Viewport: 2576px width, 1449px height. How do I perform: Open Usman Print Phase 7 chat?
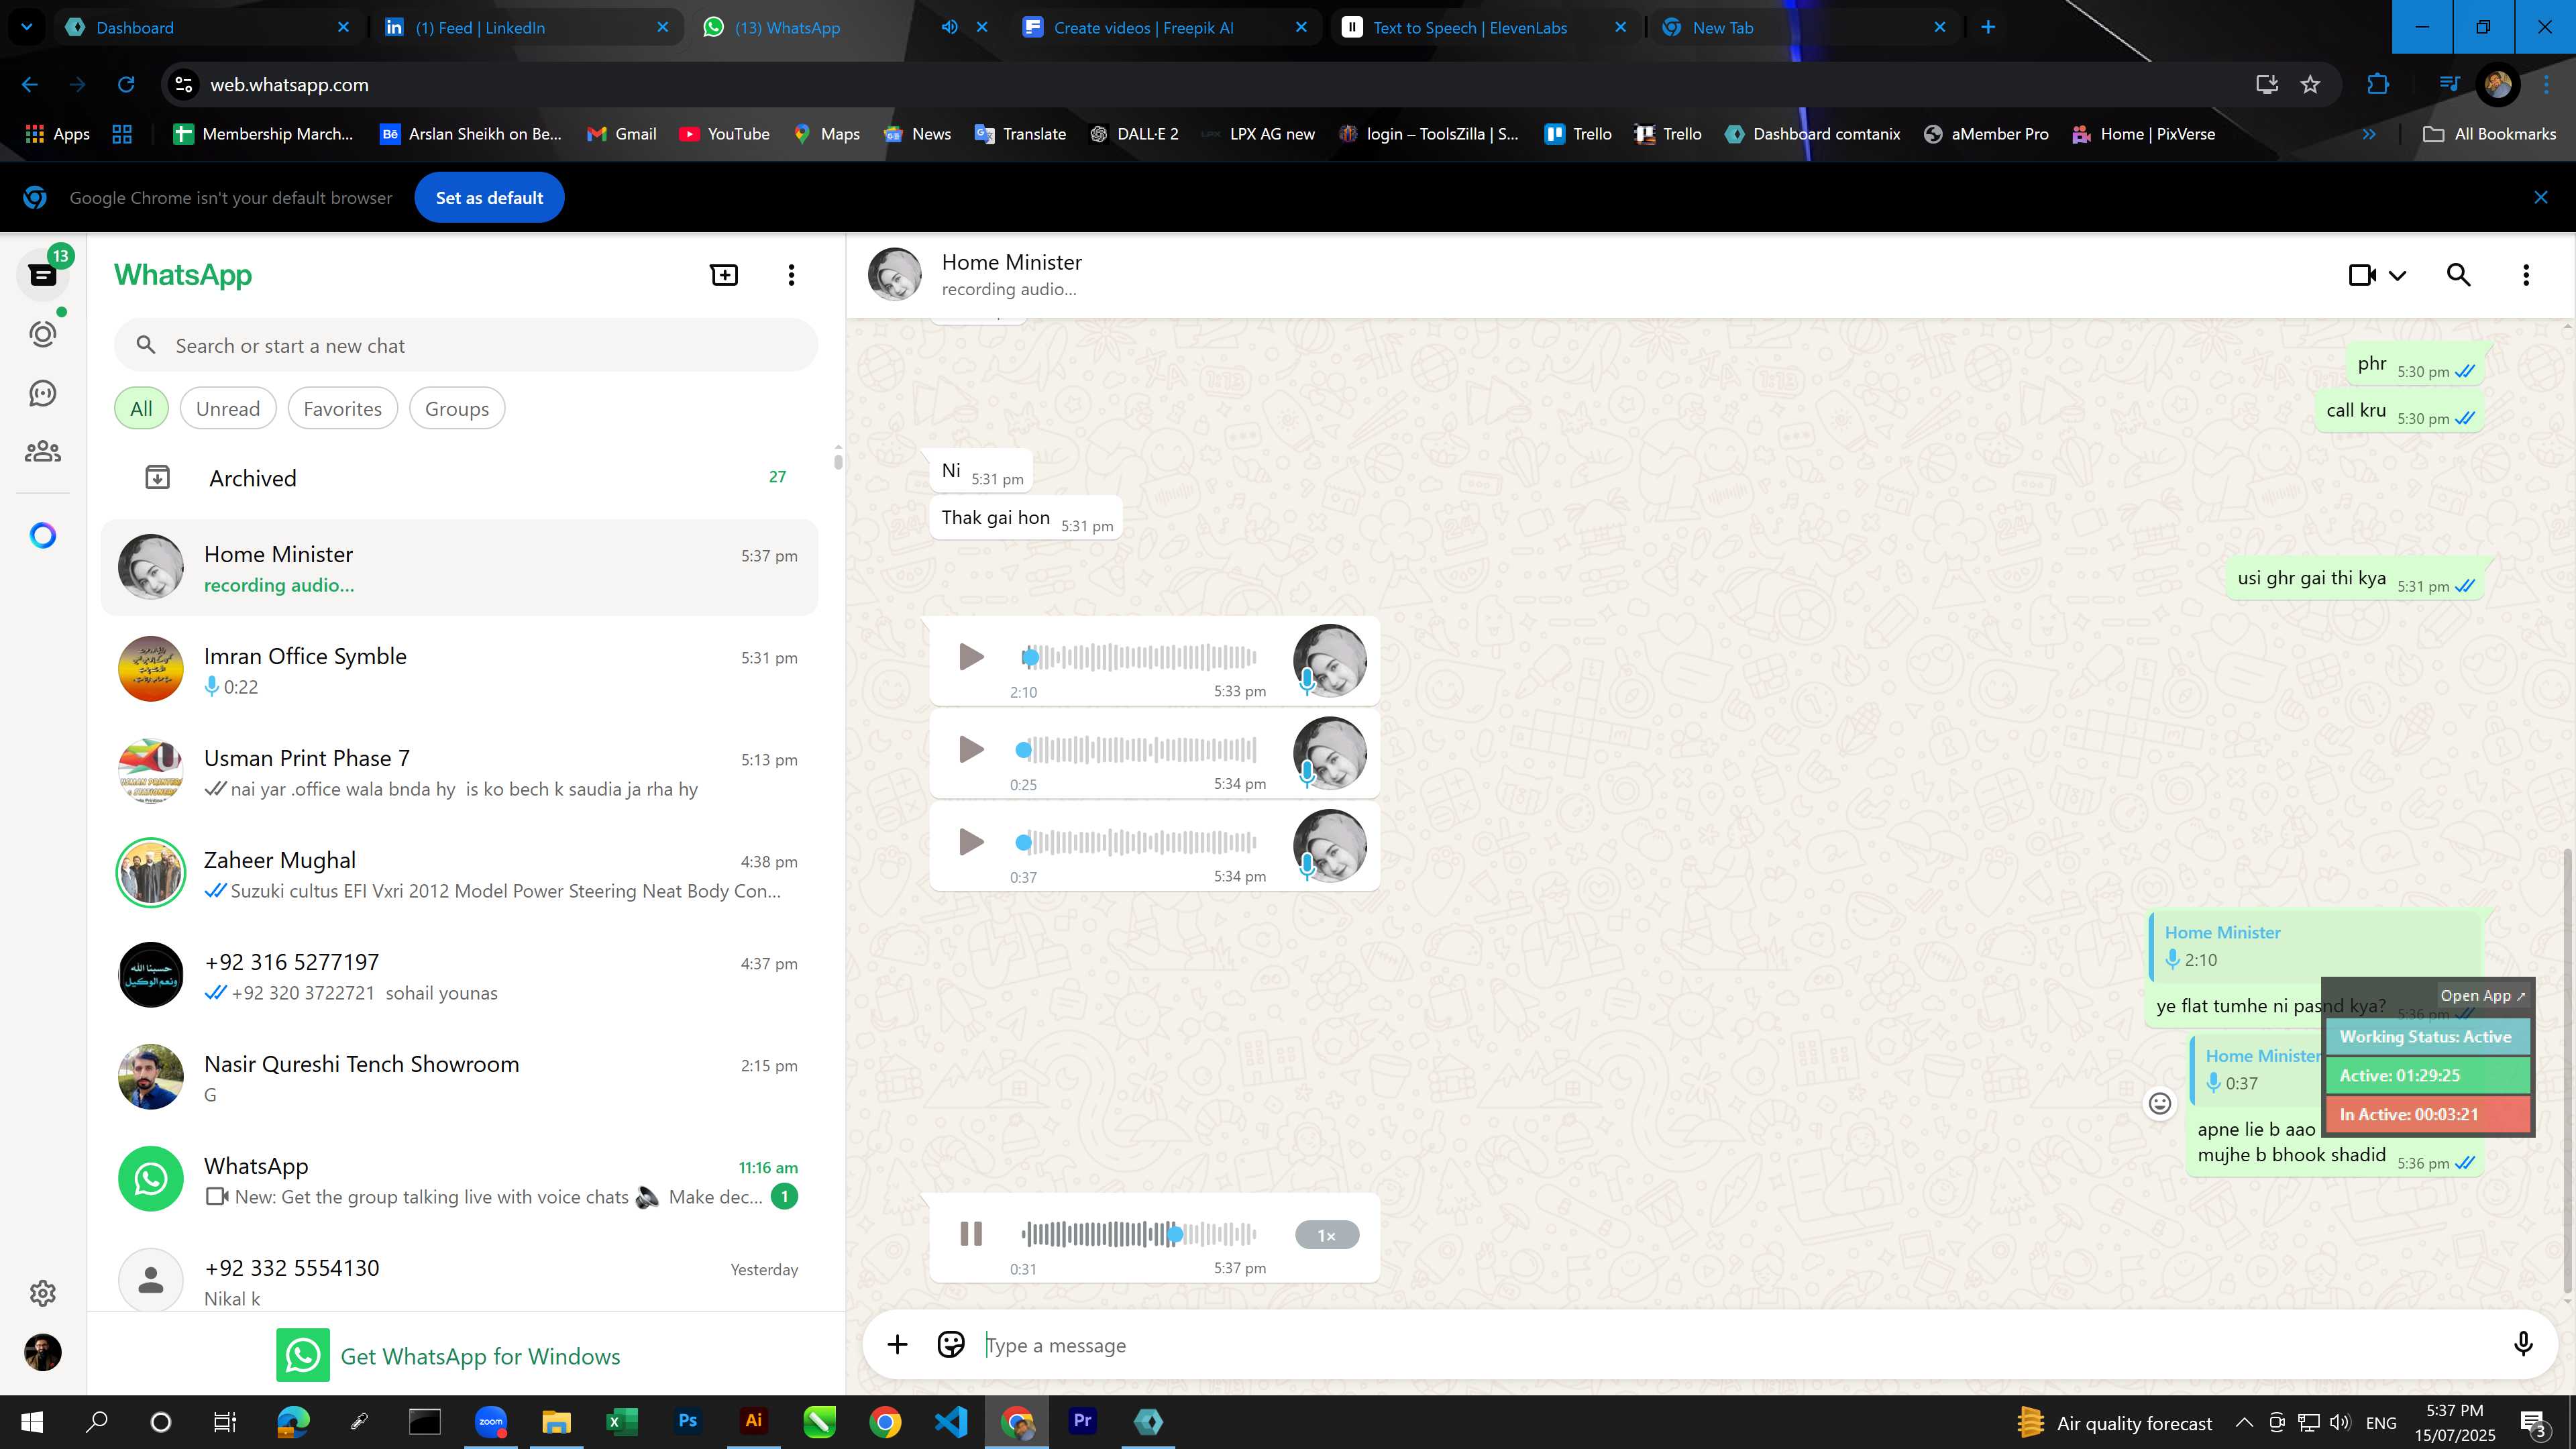coord(460,772)
